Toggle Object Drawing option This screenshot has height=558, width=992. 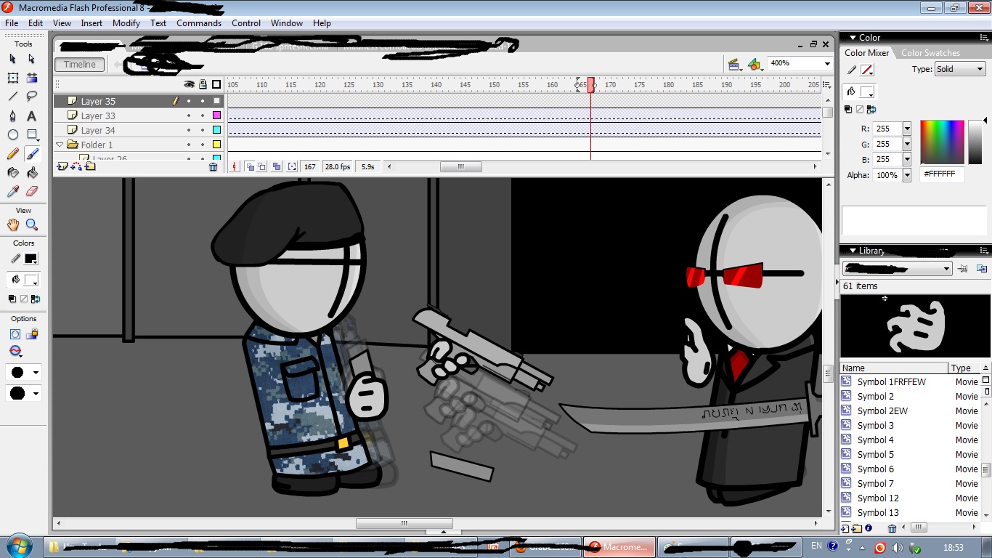click(x=15, y=334)
